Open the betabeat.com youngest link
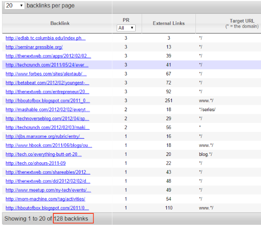Screen dimensions: 261x226 point(47,83)
